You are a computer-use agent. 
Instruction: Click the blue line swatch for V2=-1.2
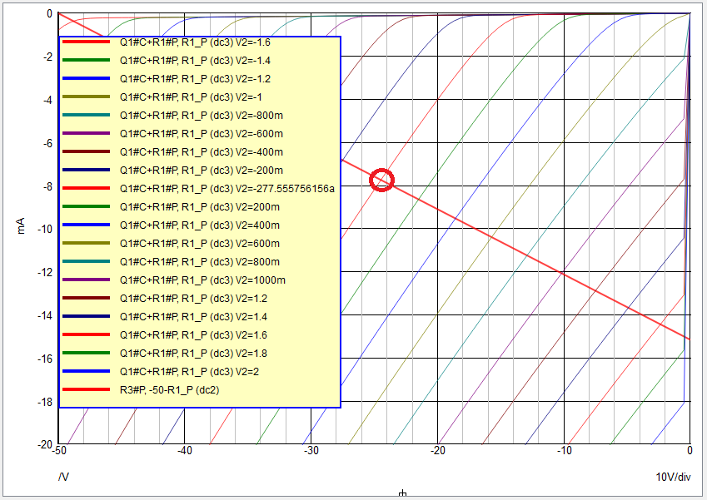click(86, 79)
